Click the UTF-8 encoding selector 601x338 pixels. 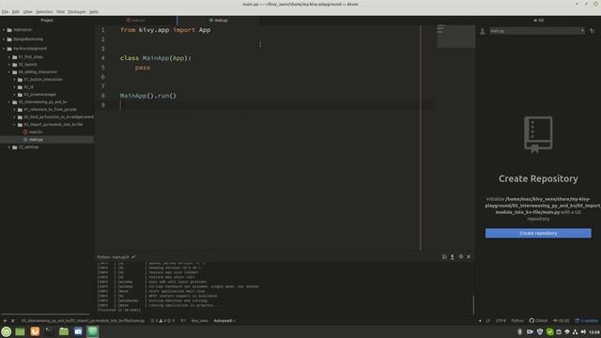[x=501, y=321]
